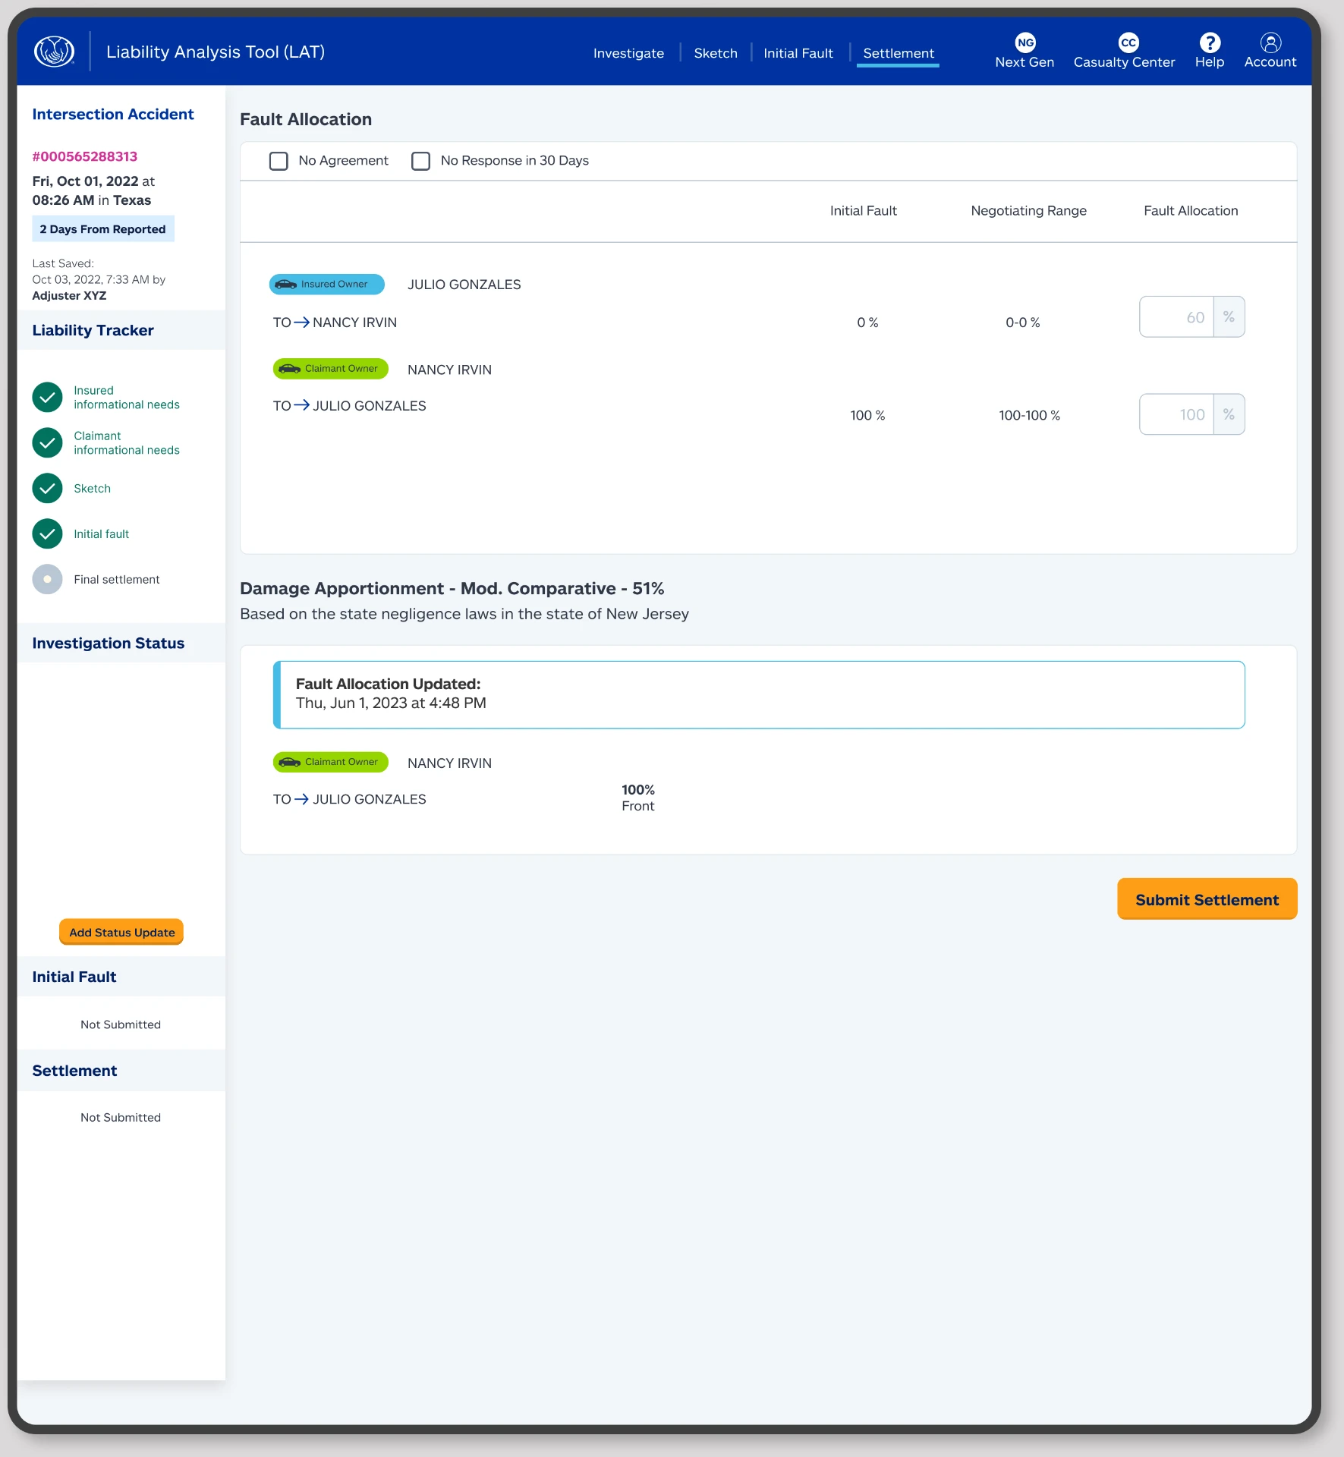The image size is (1344, 1457).
Task: Click the 100% Front damage value
Action: (x=638, y=798)
